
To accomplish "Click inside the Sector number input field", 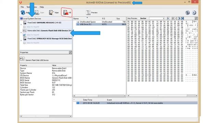I will [157, 18].
